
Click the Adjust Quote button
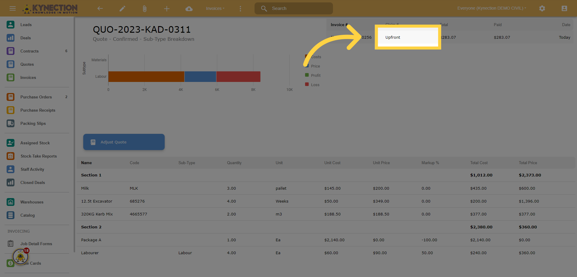click(124, 142)
